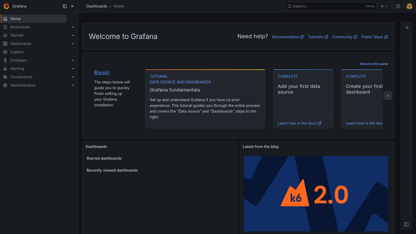Click the Explore compass icon

click(5, 52)
